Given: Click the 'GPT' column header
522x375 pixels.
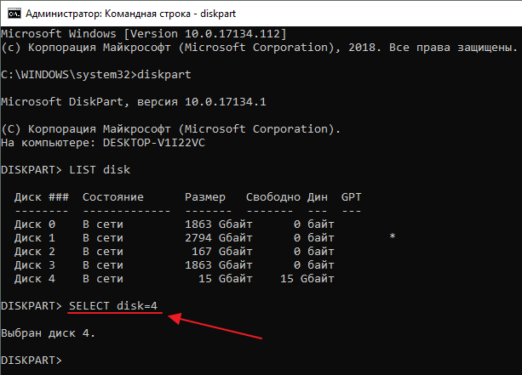Looking at the screenshot, I should tap(351, 197).
